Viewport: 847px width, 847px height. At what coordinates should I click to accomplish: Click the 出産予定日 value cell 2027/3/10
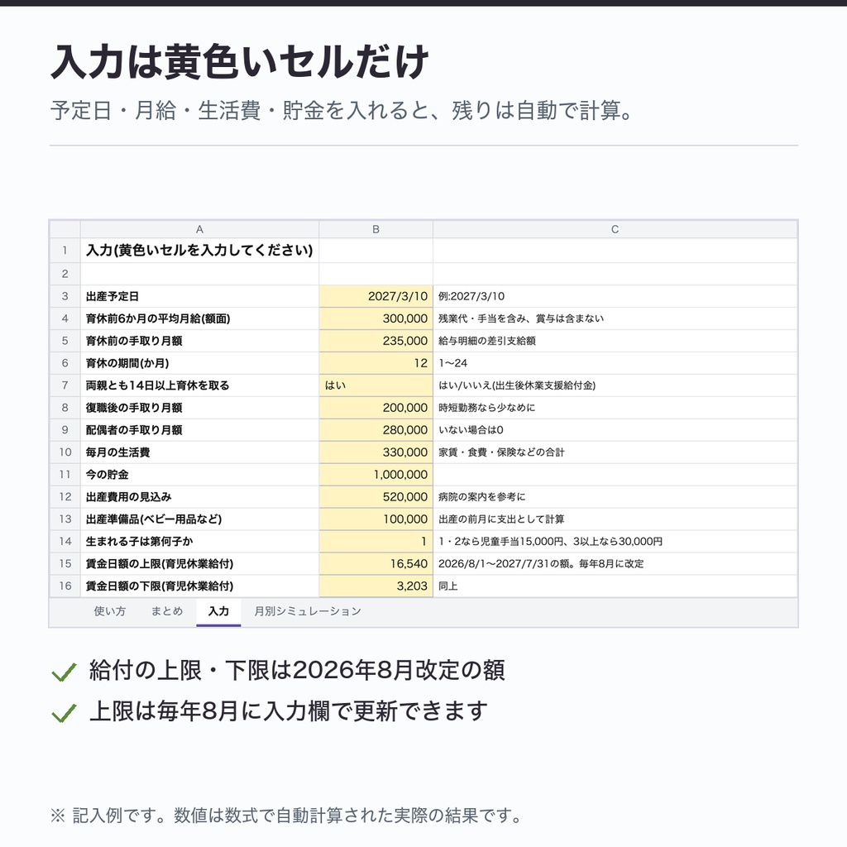click(376, 296)
